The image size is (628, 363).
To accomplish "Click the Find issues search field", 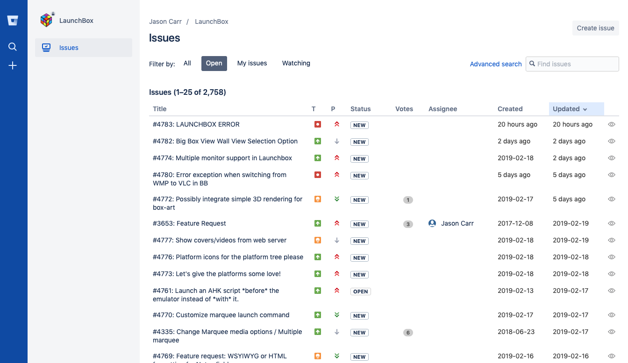I will tap(572, 64).
